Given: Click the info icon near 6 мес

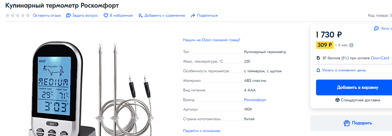Looking at the screenshot, I should [351, 45].
